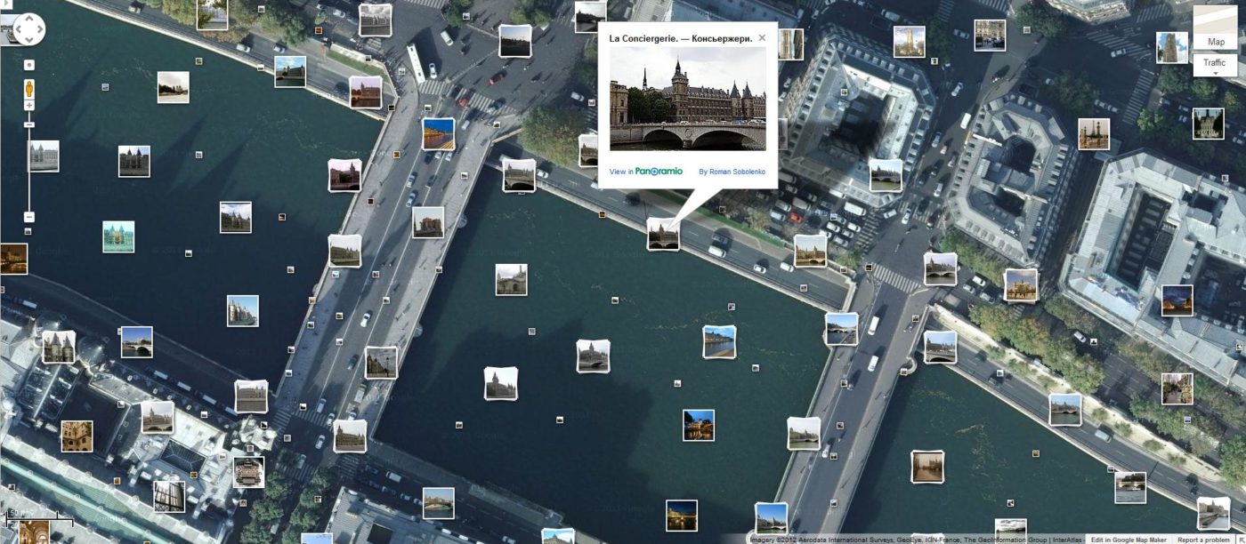Close the La Conciergerie photo popup
1246x544 pixels.
pyautogui.click(x=761, y=38)
